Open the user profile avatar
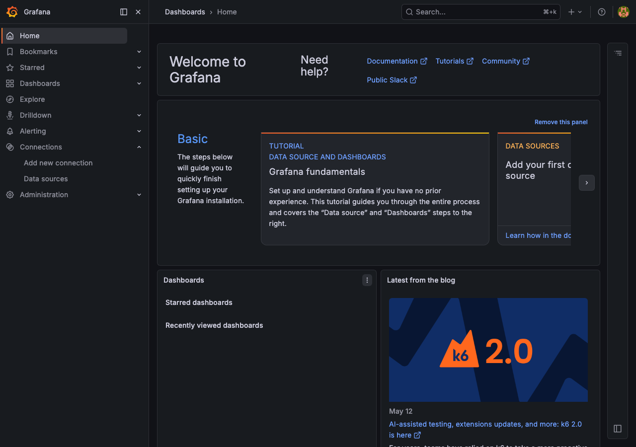Screen dimensions: 636x447 coord(624,12)
